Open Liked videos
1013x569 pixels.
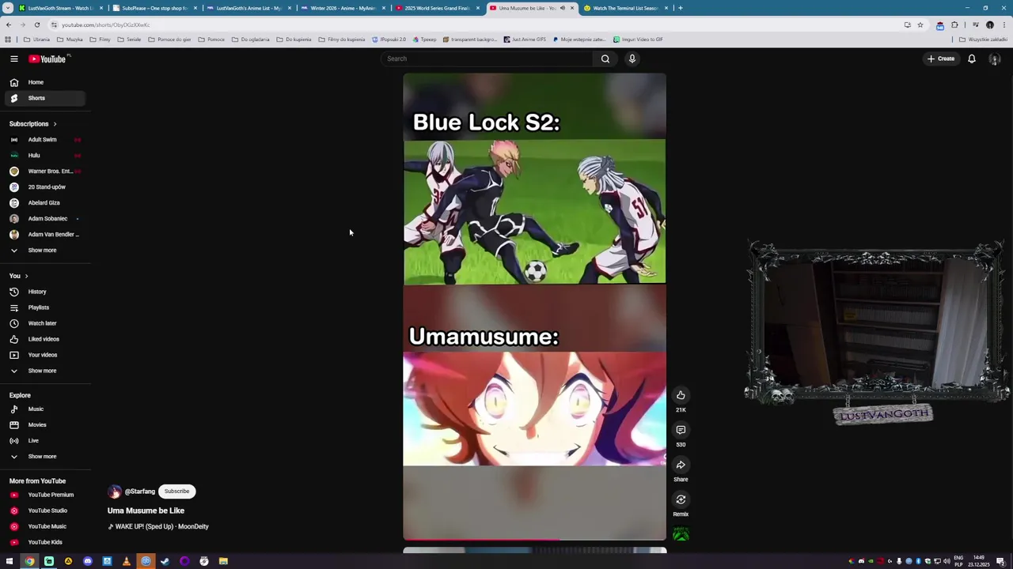(x=44, y=339)
